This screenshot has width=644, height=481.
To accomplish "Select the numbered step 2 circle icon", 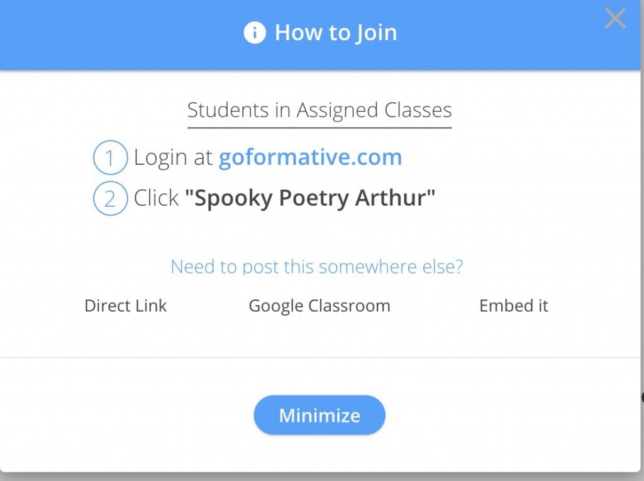I will [x=110, y=199].
